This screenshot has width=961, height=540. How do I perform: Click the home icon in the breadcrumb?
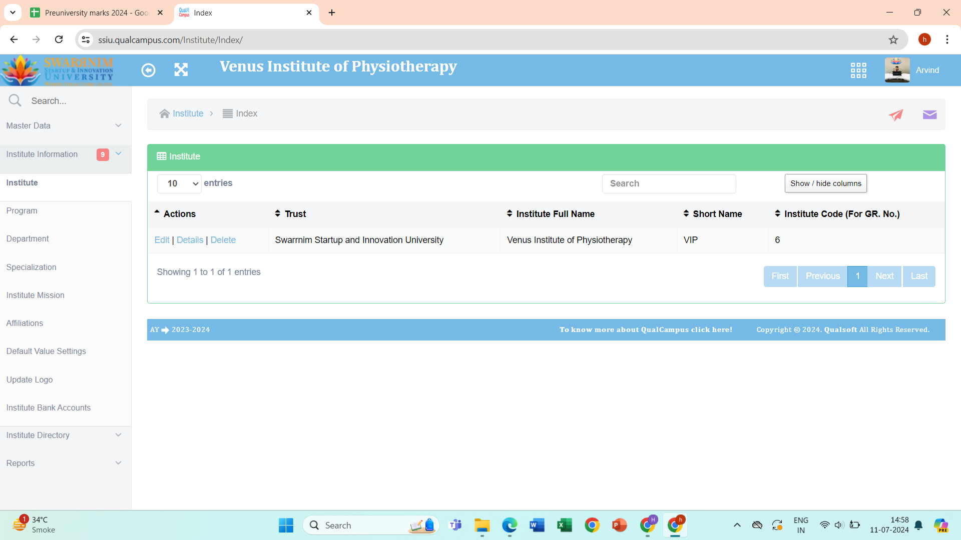click(164, 113)
